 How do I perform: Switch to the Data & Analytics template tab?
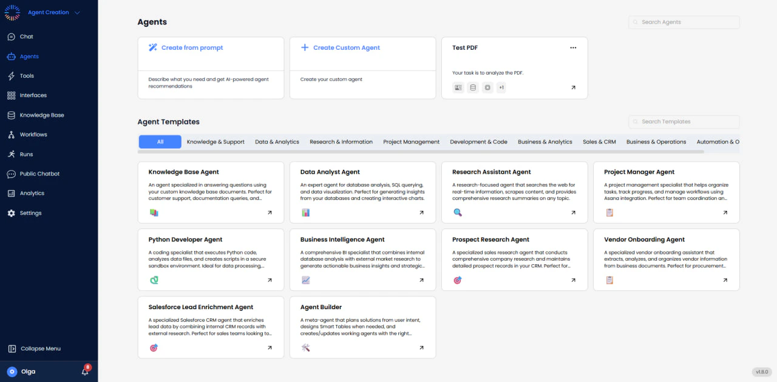(277, 142)
